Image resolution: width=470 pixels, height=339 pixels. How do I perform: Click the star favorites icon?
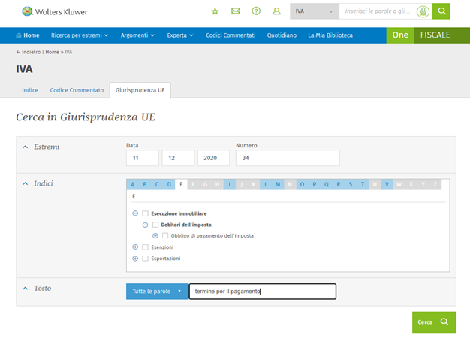(215, 11)
